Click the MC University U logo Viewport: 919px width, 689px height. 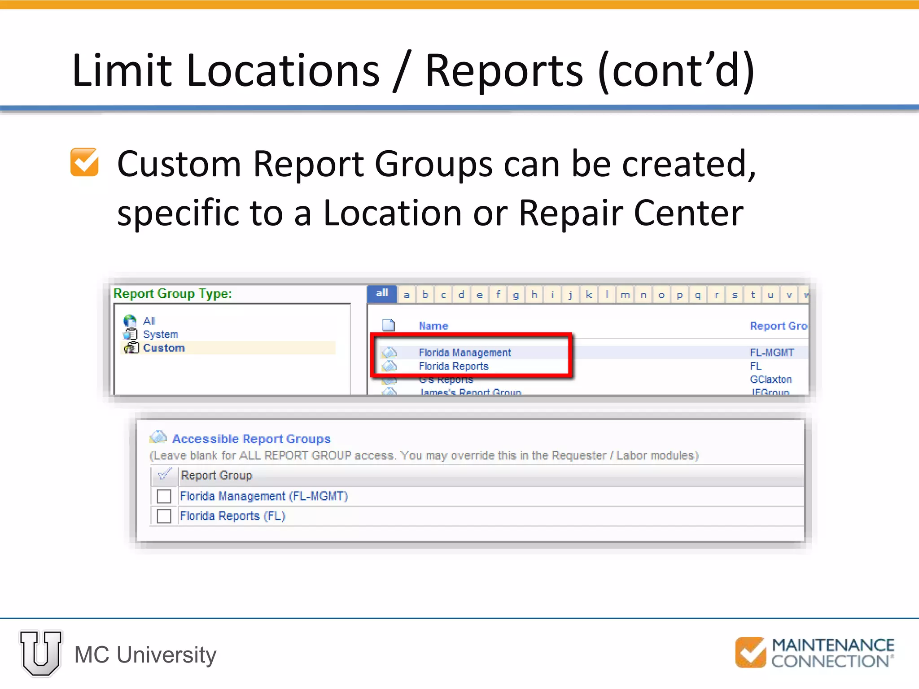tap(41, 654)
